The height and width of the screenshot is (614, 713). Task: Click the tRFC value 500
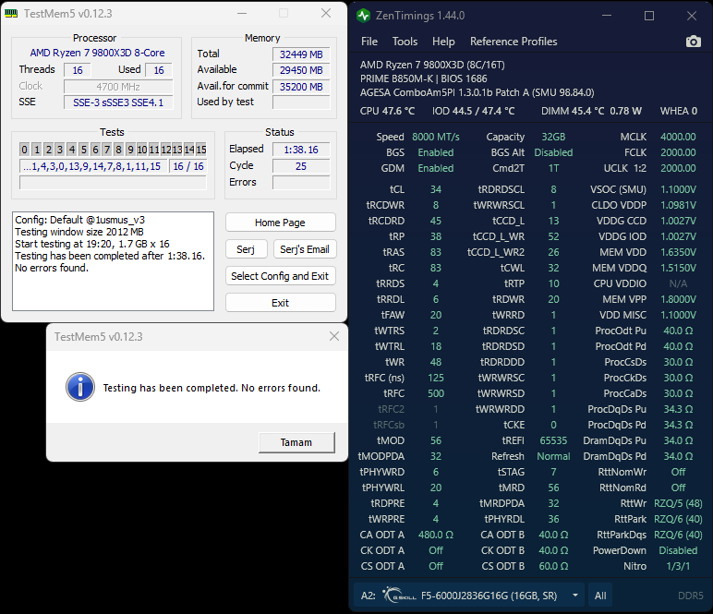pos(436,393)
